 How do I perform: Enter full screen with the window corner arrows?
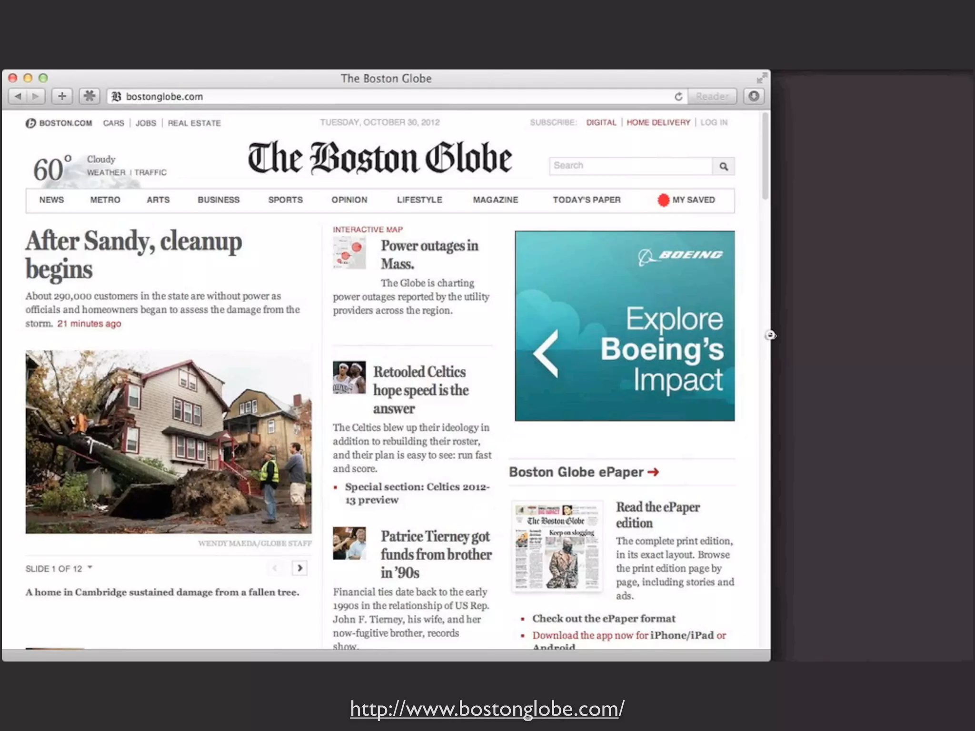point(762,78)
